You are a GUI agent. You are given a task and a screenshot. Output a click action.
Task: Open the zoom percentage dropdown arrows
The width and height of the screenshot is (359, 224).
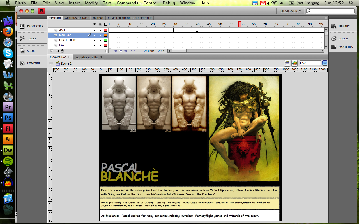(x=325, y=63)
